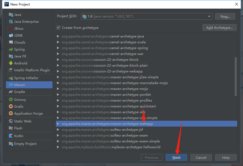243x166 pixels.
Task: Click the Kotlin K icon
Action: (11, 136)
